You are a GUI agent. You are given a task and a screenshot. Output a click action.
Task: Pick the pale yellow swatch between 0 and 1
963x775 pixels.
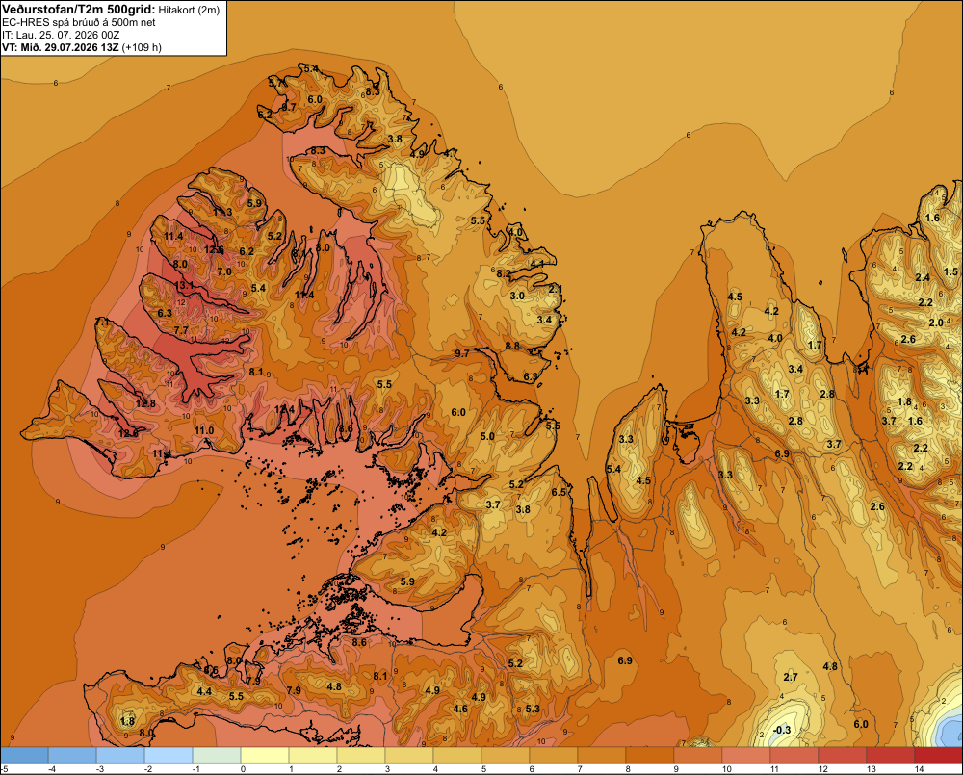click(x=265, y=756)
